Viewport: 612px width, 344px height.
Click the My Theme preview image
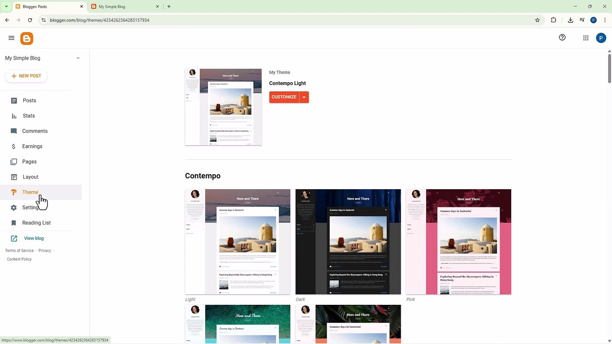click(x=223, y=107)
